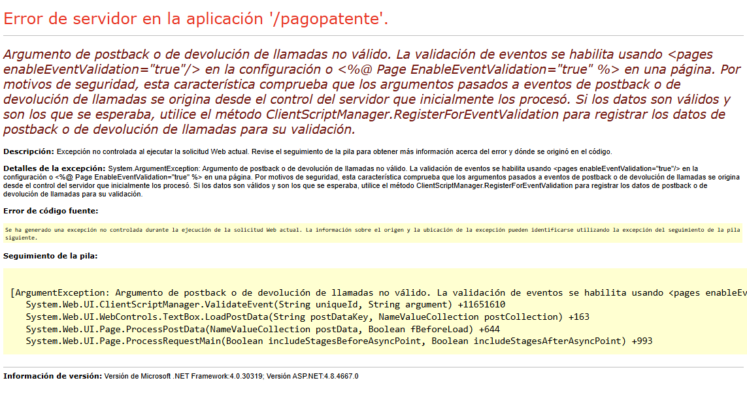Click the 'Seguimiento de la pila:' label
Image resolution: width=747 pixels, height=406 pixels.
pyautogui.click(x=50, y=256)
